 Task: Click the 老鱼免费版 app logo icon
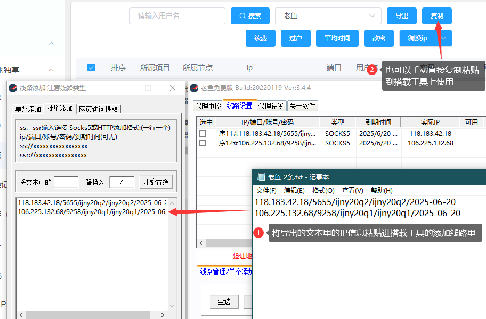coord(193,88)
